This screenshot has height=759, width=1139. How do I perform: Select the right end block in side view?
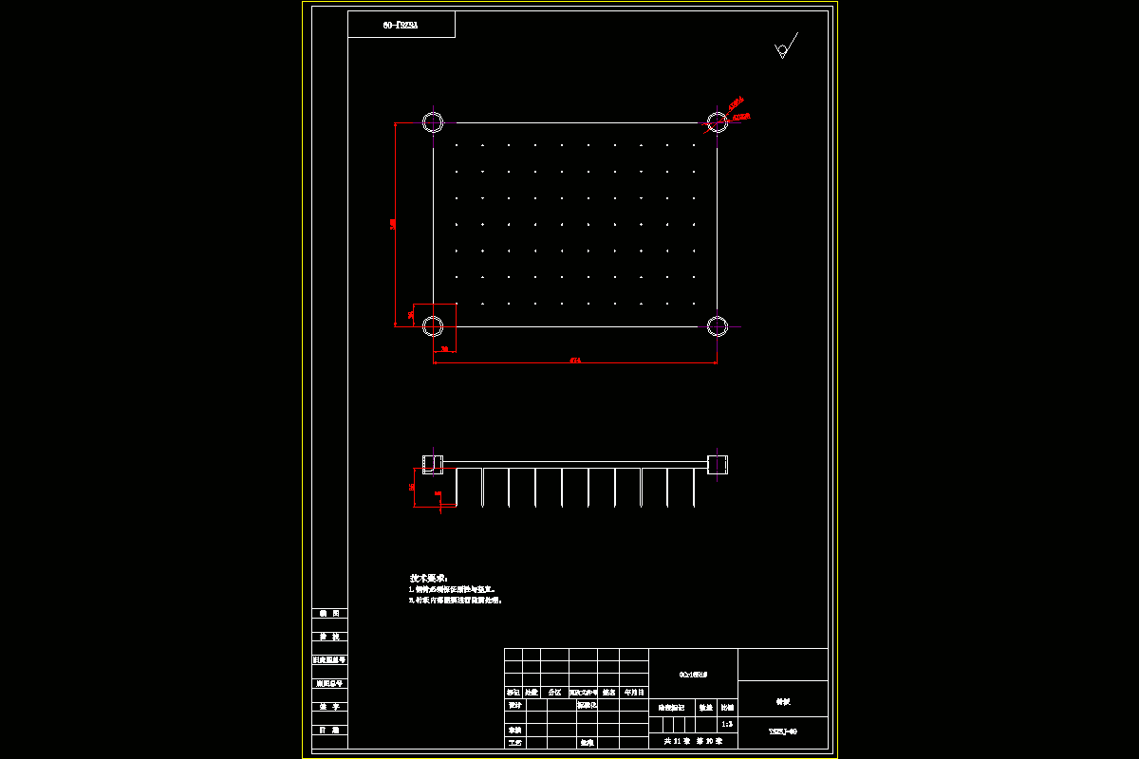point(718,464)
